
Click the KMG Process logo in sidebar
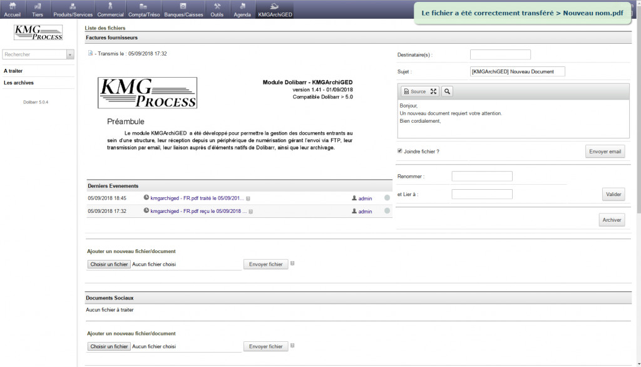coord(38,33)
